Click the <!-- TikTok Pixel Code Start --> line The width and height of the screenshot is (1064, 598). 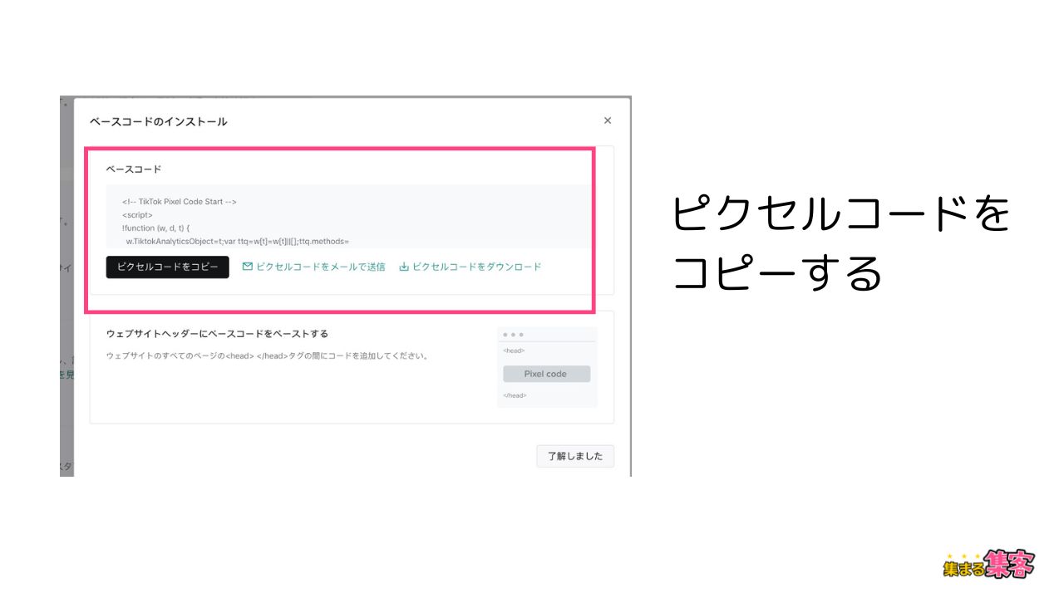(x=180, y=202)
